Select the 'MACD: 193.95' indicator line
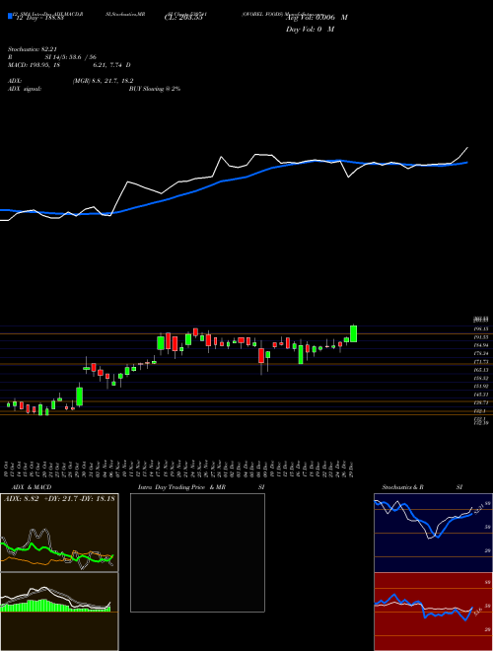This screenshot has width=493, height=651. point(29,65)
